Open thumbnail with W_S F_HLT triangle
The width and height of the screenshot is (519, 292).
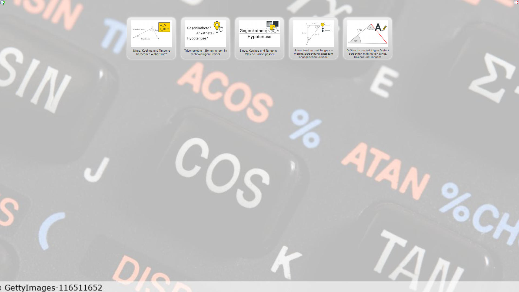point(151,34)
